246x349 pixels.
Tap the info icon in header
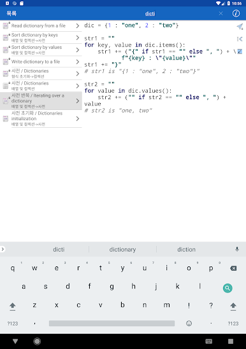[236, 13]
